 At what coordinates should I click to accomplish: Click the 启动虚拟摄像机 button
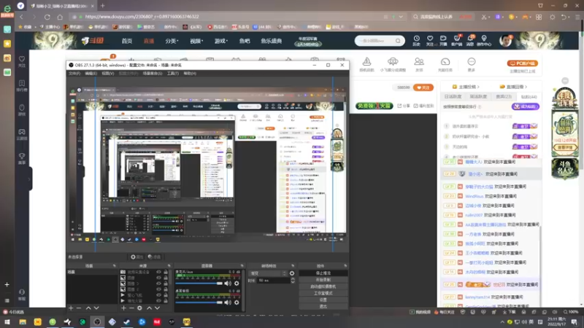point(323,286)
